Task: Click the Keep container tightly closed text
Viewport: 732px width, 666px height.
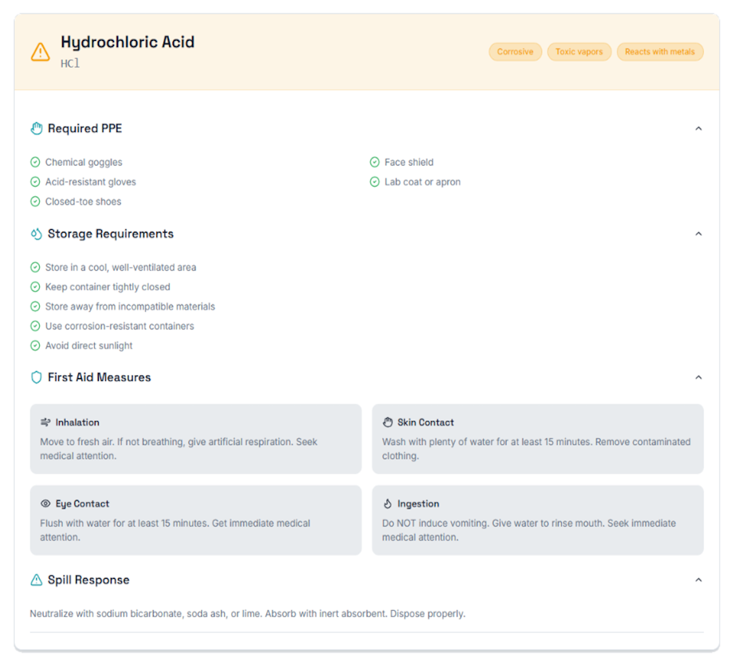Action: [108, 287]
